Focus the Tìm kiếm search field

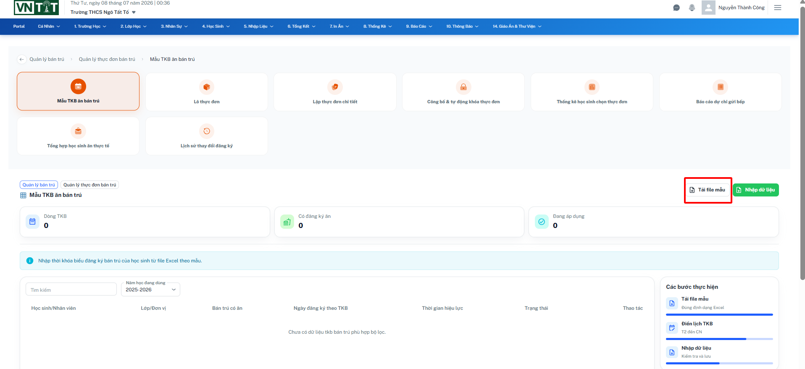coord(71,290)
